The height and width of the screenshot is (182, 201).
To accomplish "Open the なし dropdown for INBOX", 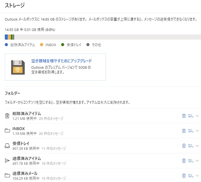I will pyautogui.click(x=193, y=131).
